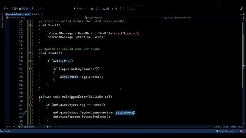Click the Select Repository button
Image resolution: width=246 pixels, height=138 pixels.
pyautogui.click(x=226, y=131)
